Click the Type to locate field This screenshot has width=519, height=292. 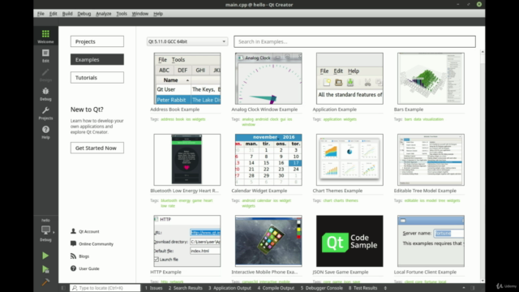coord(105,288)
